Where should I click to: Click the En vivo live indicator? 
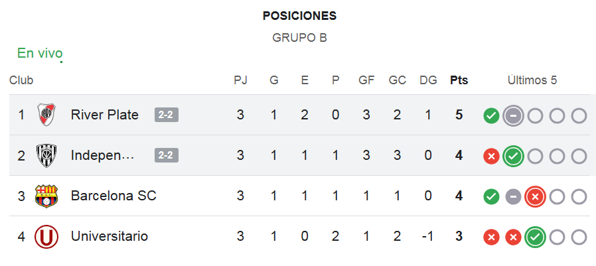coord(40,54)
